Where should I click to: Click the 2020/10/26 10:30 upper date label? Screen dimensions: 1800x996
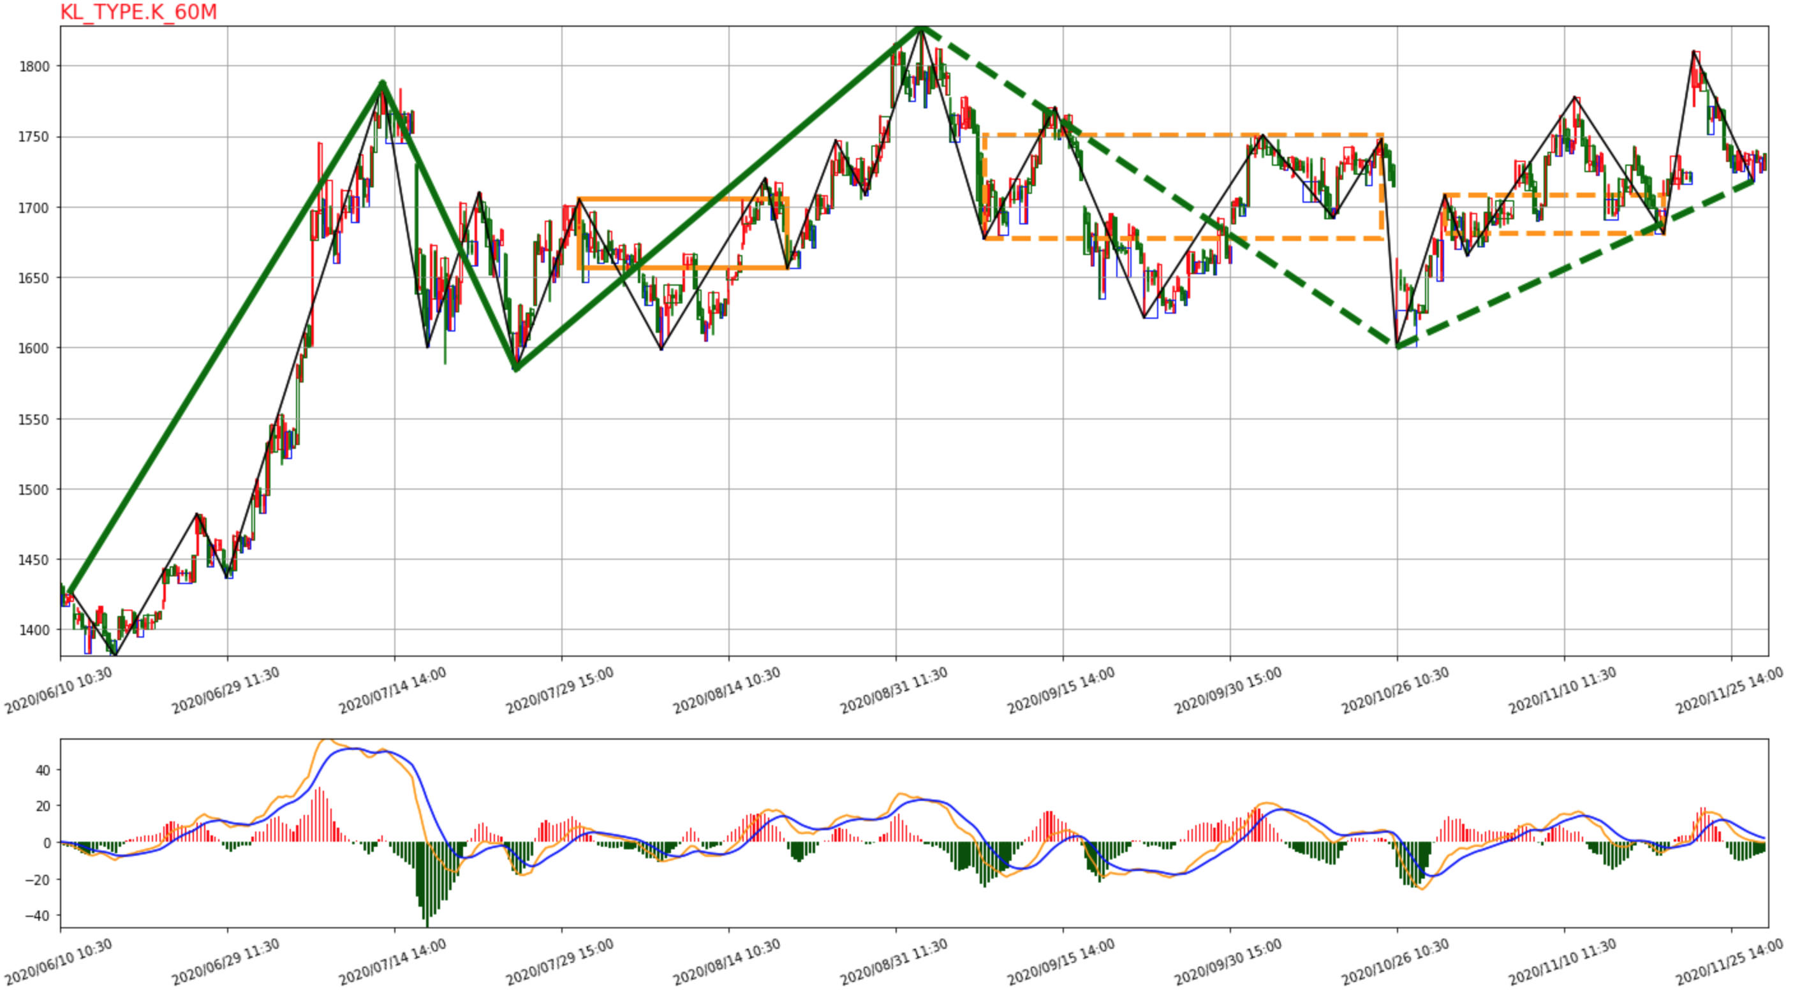(1396, 691)
